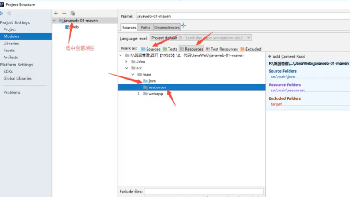This screenshot has width=357, height=204.
Task: Select the Web facet under module
Action: coord(72,27)
